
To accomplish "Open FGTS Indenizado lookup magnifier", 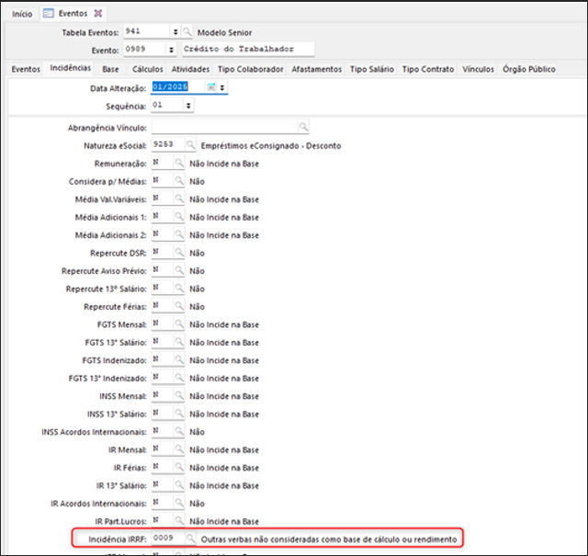I will pyautogui.click(x=179, y=359).
